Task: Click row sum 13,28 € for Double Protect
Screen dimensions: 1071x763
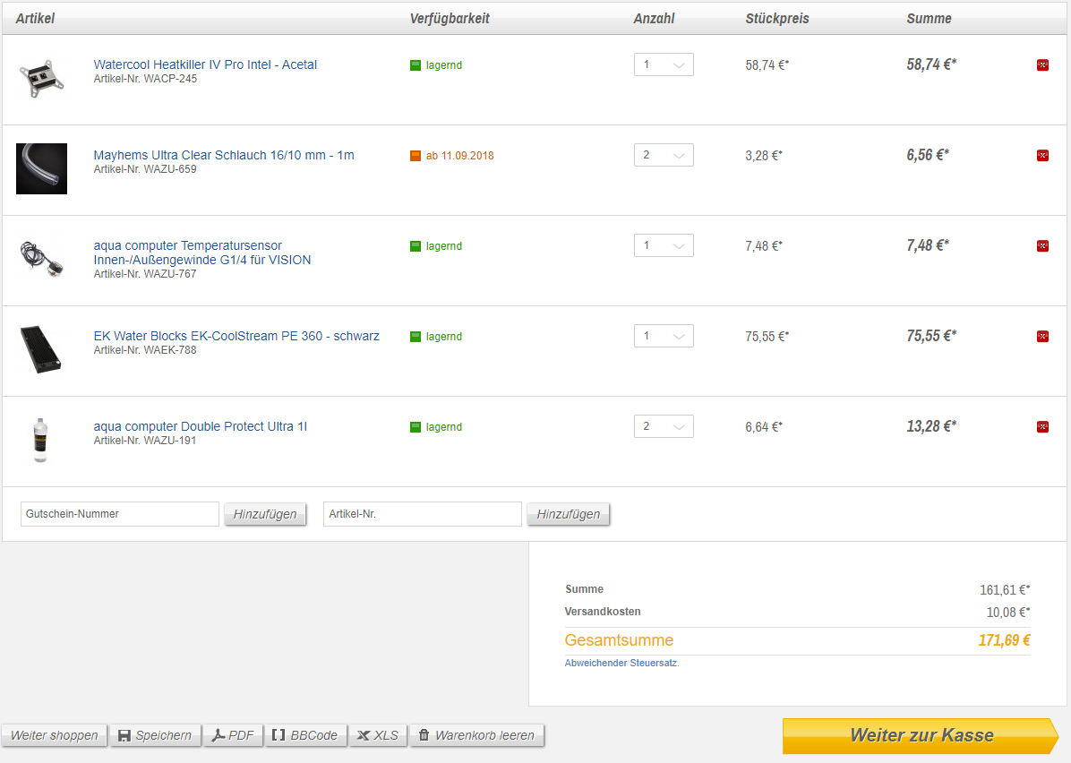Action: (x=931, y=426)
